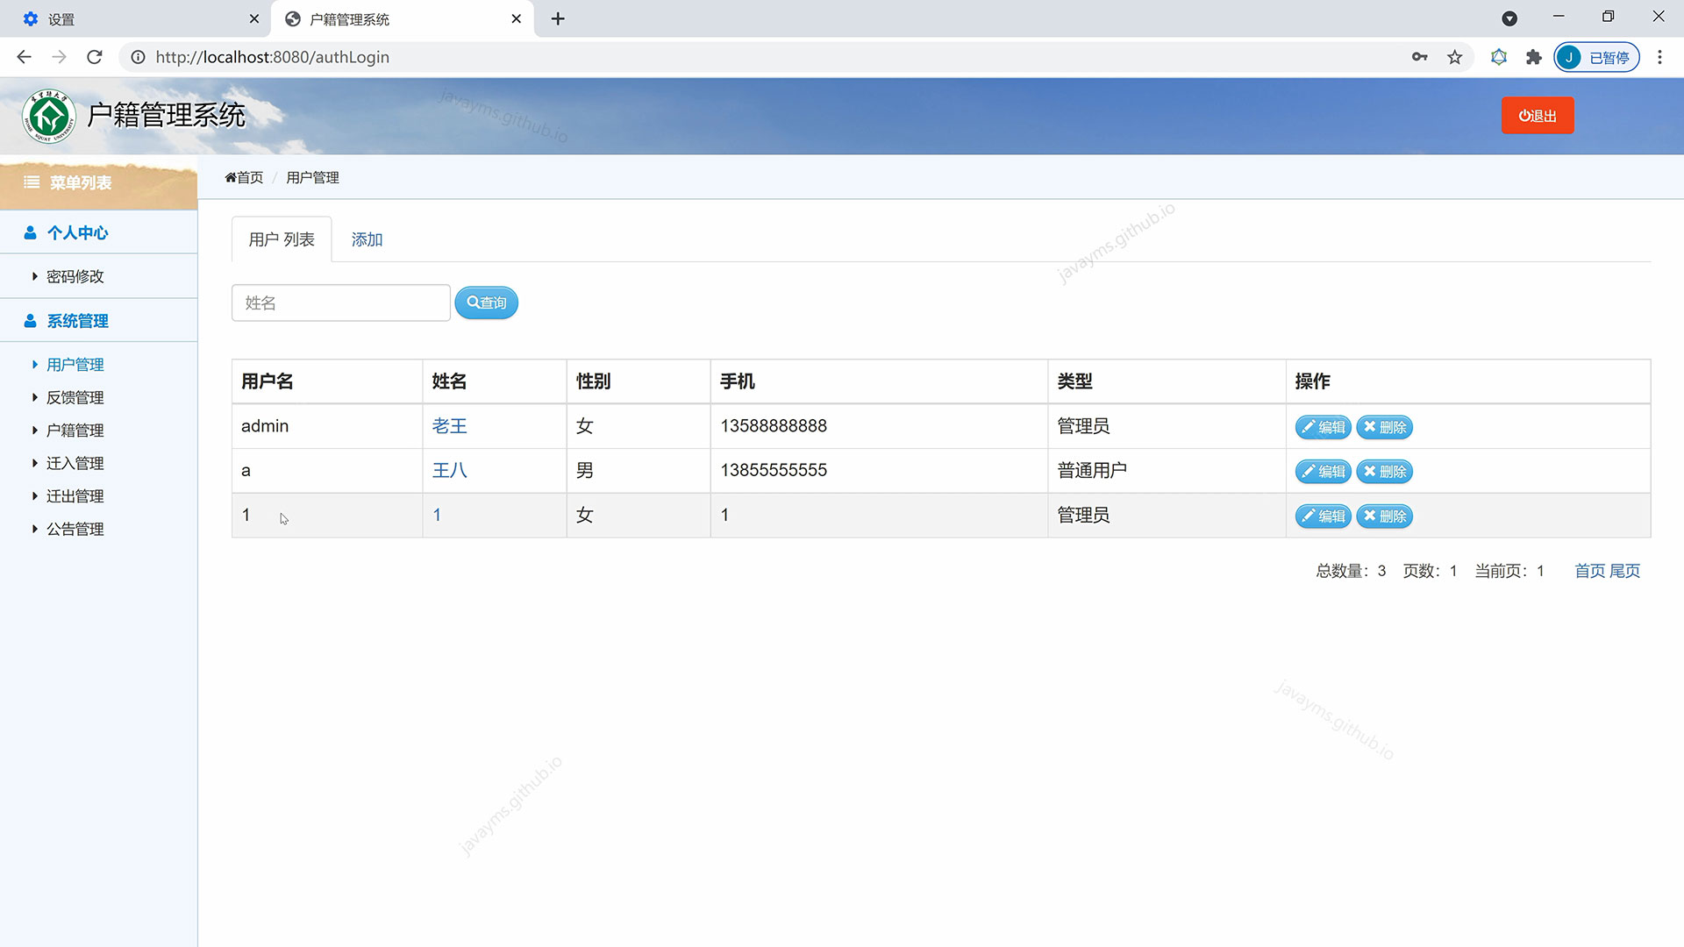
Task: Jump to 尾页 in pagination
Action: point(1626,571)
